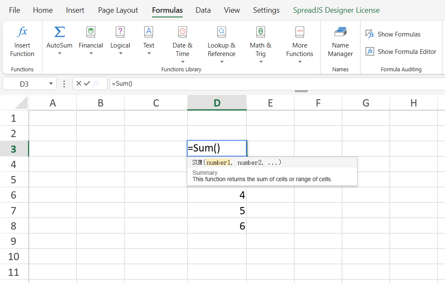Open the name box dropdown arrow
Viewport: 445px width, 283px height.
pos(51,84)
